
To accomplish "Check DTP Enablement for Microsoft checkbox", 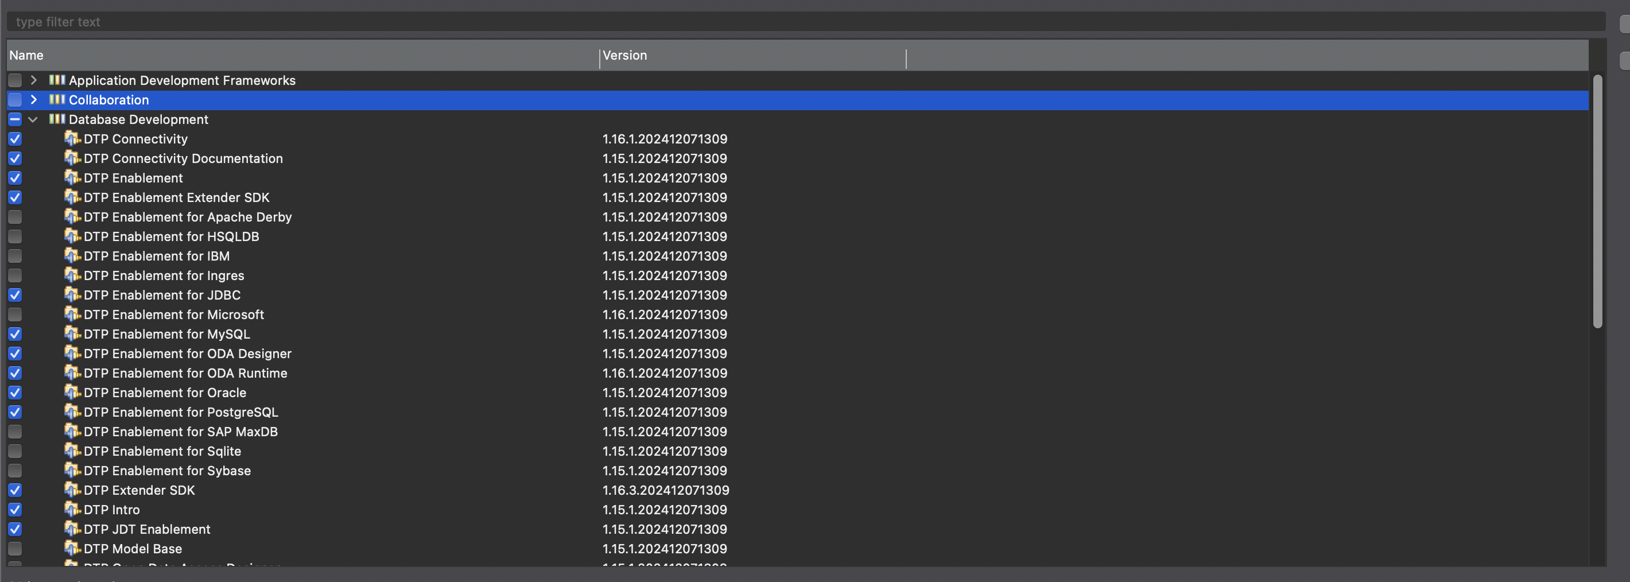I will pos(15,315).
